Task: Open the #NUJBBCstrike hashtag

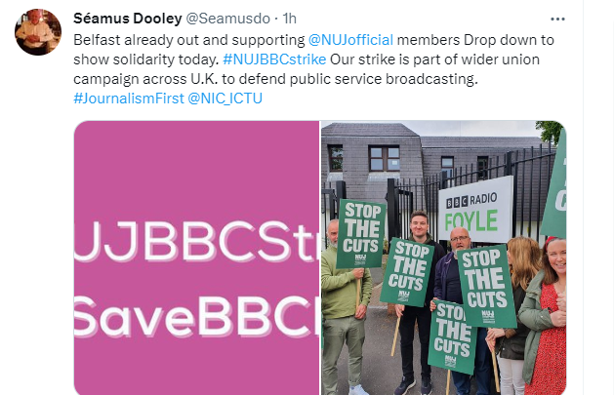Action: (274, 59)
